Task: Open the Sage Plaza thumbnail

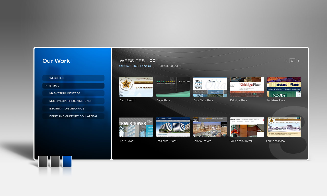Action: (x=173, y=87)
